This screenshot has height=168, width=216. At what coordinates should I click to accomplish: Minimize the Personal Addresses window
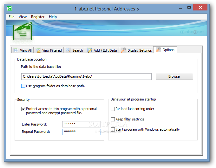[x=180, y=8]
